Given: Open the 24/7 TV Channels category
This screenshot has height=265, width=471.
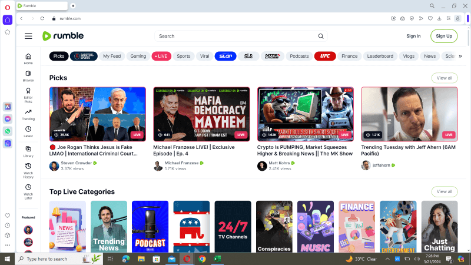Looking at the screenshot, I should (x=233, y=227).
